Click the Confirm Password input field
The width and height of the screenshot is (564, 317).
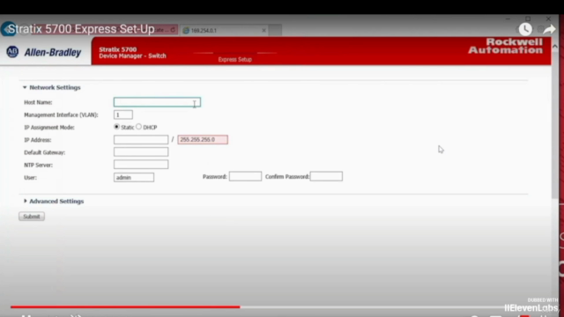pyautogui.click(x=326, y=176)
